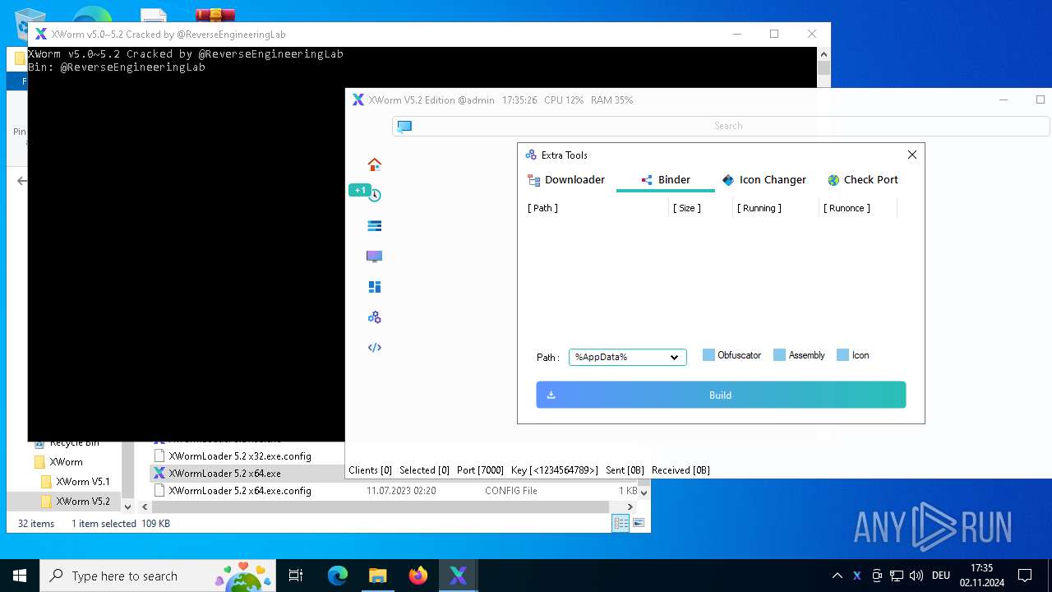
Task: Click the Key [<1234564789>] status entry
Action: pos(555,470)
